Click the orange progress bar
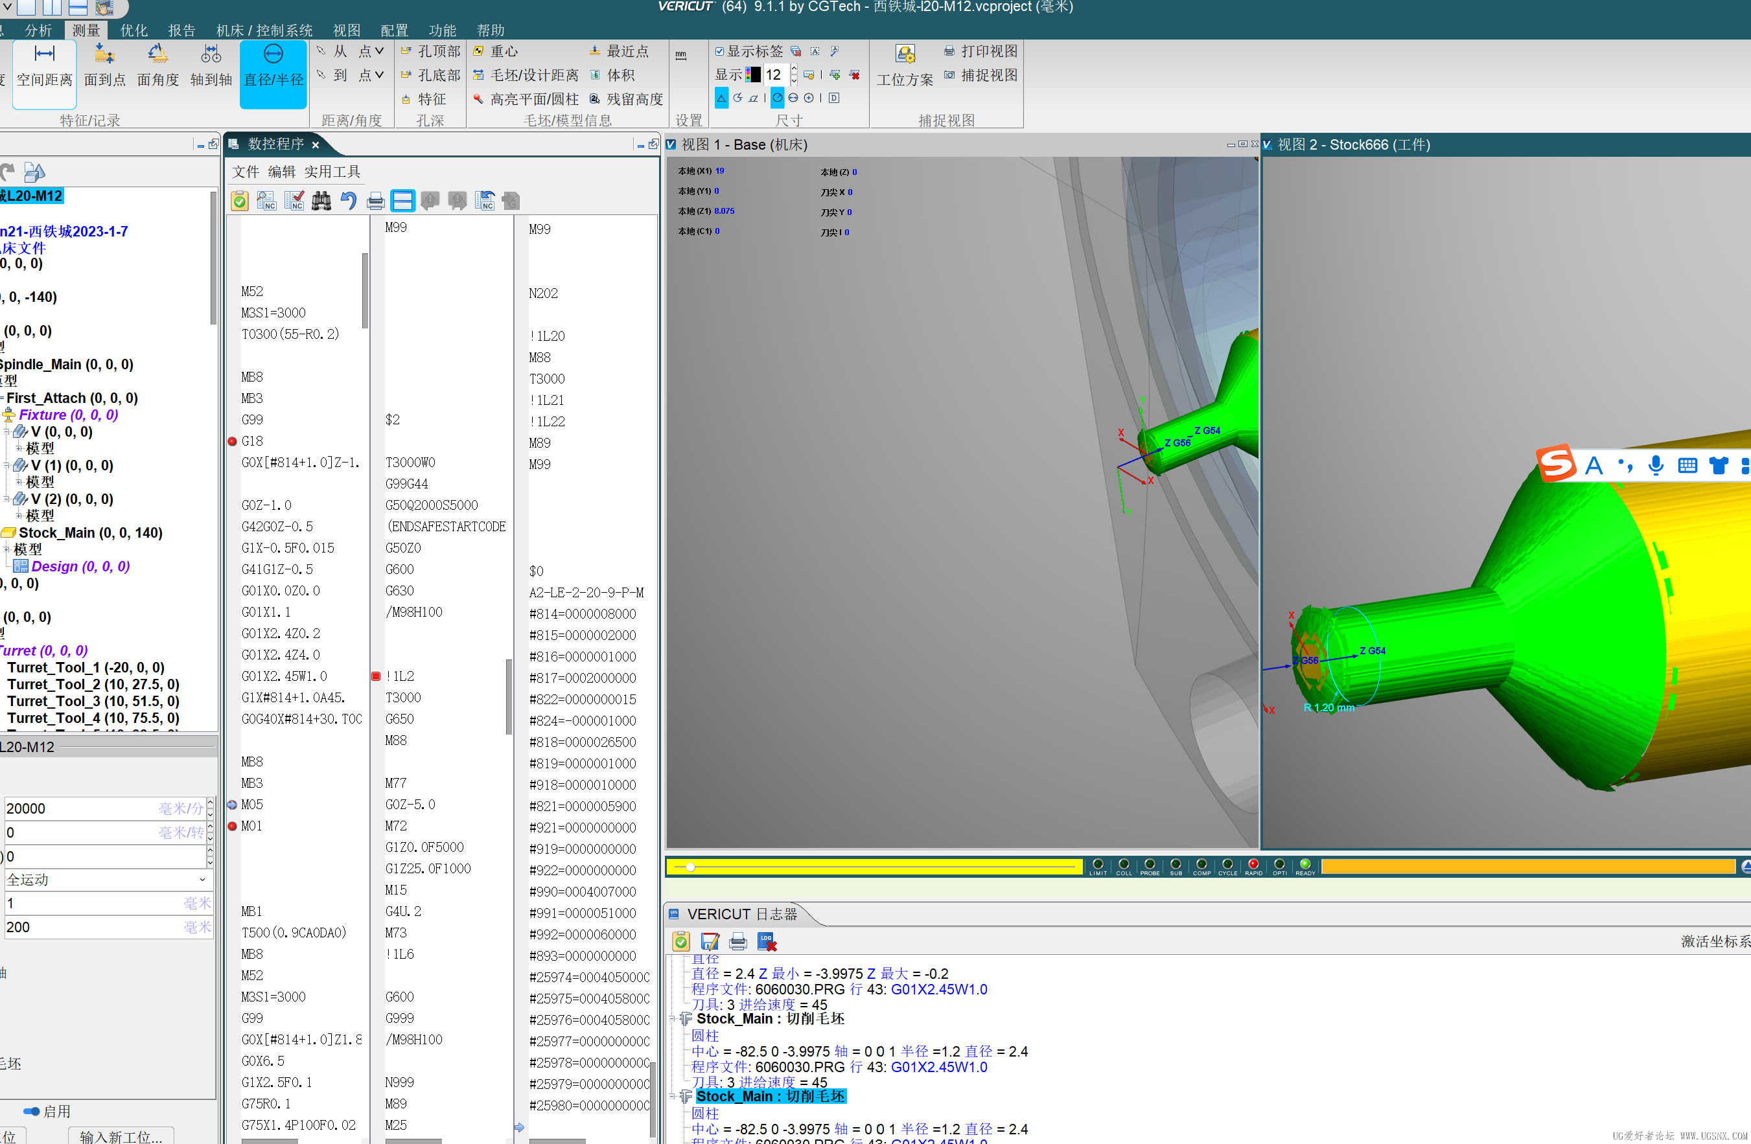Viewport: 1751px width, 1144px height. point(1528,867)
